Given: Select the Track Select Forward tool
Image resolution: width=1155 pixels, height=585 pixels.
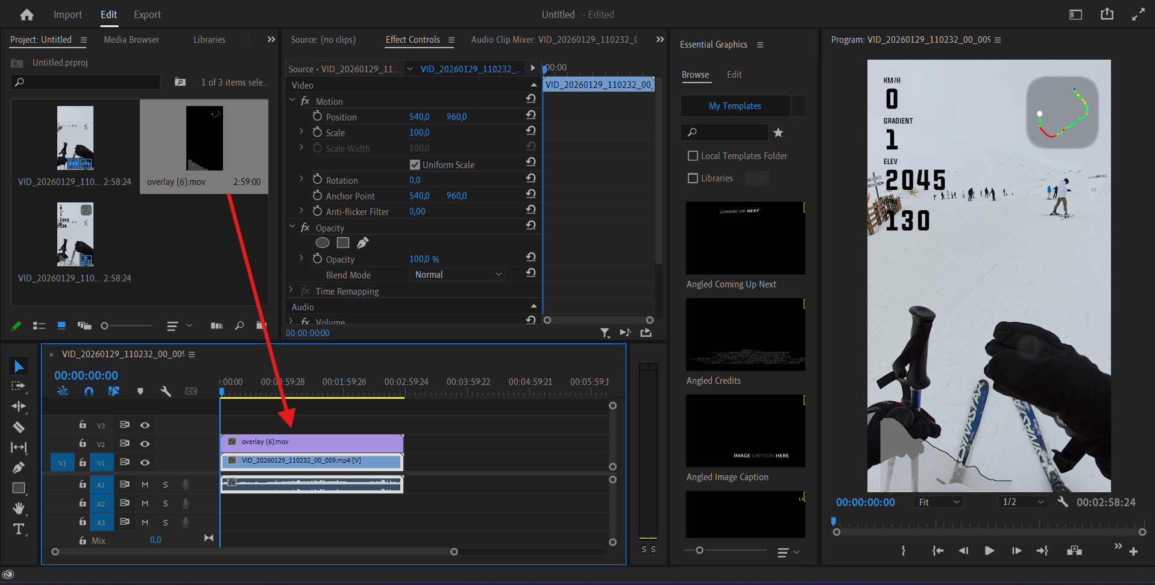Looking at the screenshot, I should pos(19,386).
